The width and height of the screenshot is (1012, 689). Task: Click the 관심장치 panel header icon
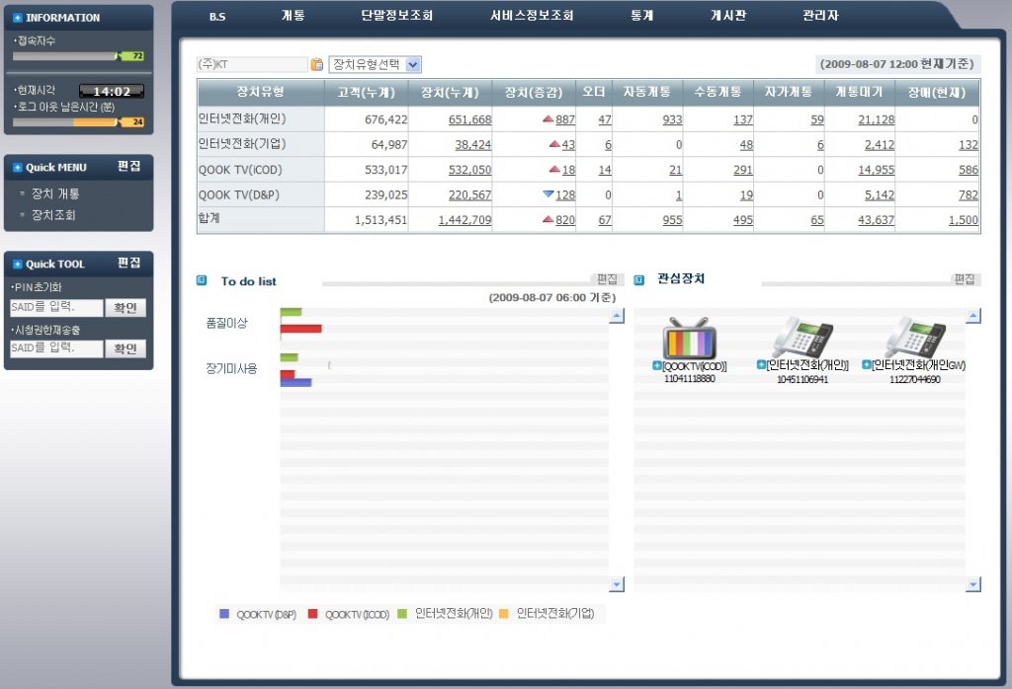639,279
